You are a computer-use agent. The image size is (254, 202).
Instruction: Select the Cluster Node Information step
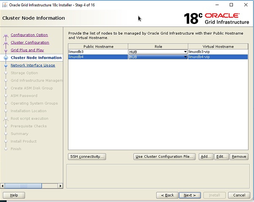[x=36, y=58]
